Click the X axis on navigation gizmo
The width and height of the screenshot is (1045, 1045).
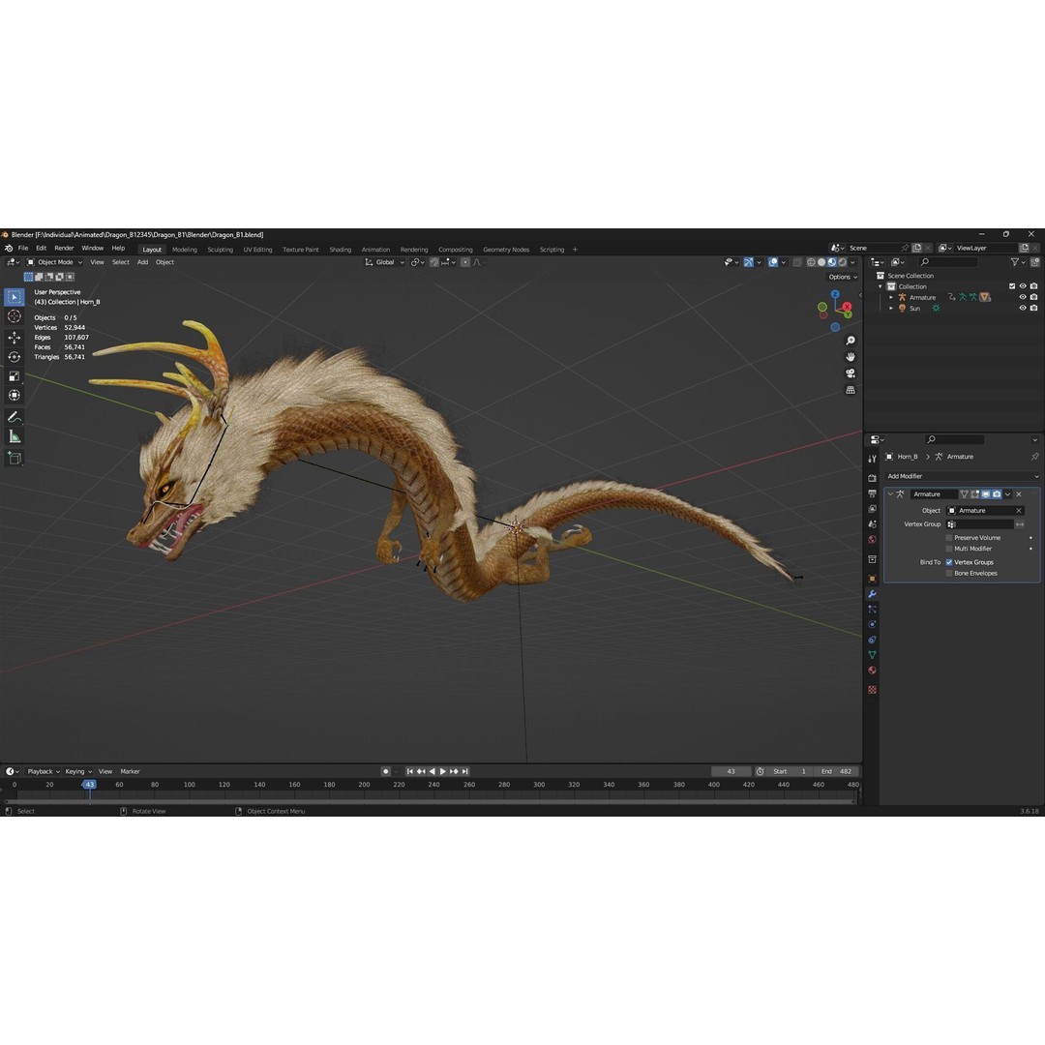pyautogui.click(x=847, y=307)
